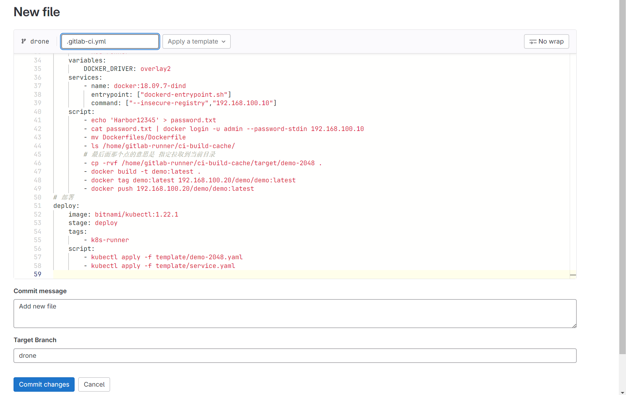626x395 pixels.
Task: Click the echo 'Harbor12345' script line
Action: click(150, 120)
